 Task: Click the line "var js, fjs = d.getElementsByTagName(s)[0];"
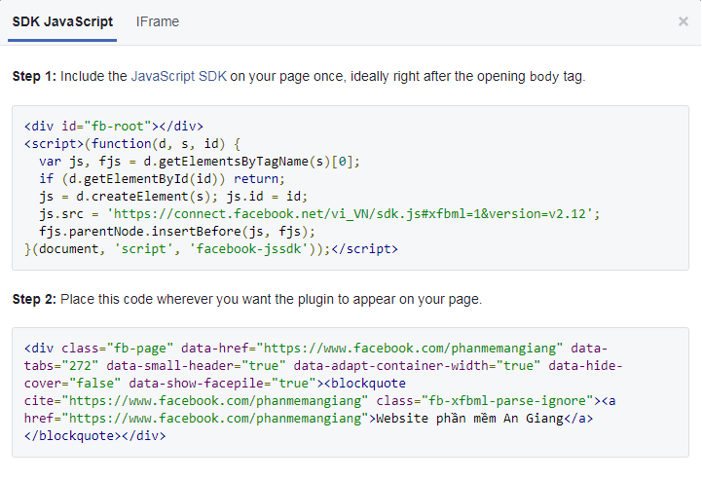click(200, 162)
